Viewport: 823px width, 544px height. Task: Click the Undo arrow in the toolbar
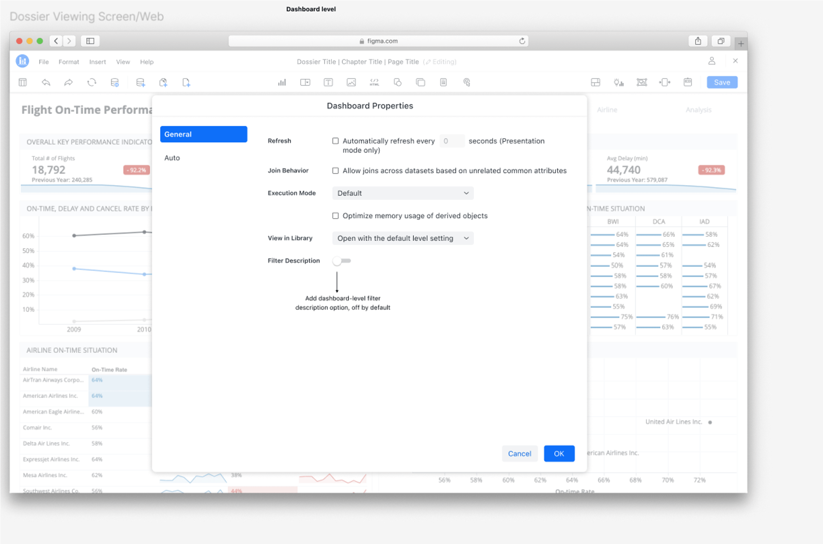point(46,82)
